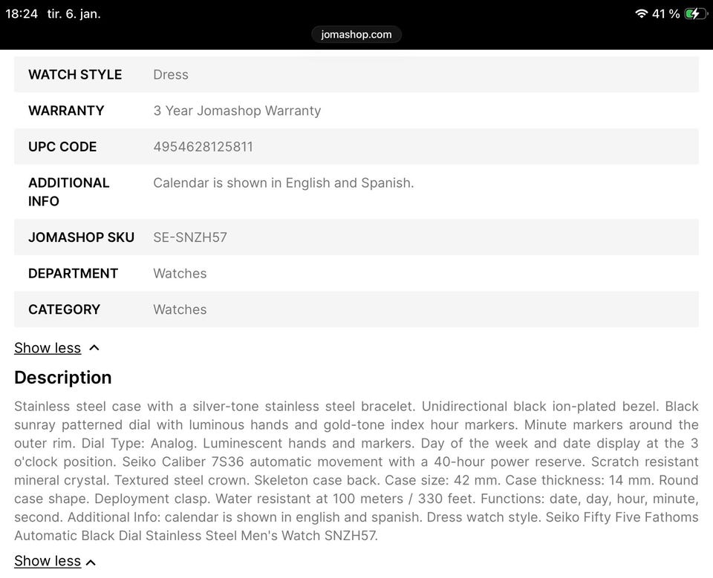Select 'Watches' value in DEPARTMENT row
The height and width of the screenshot is (578, 713).
click(180, 273)
